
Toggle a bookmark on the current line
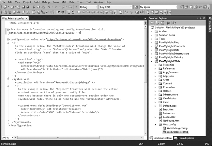point(79,12)
